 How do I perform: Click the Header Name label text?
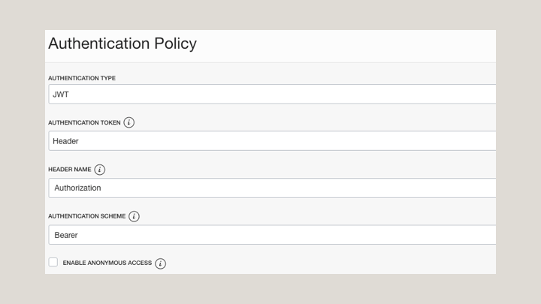coord(69,170)
